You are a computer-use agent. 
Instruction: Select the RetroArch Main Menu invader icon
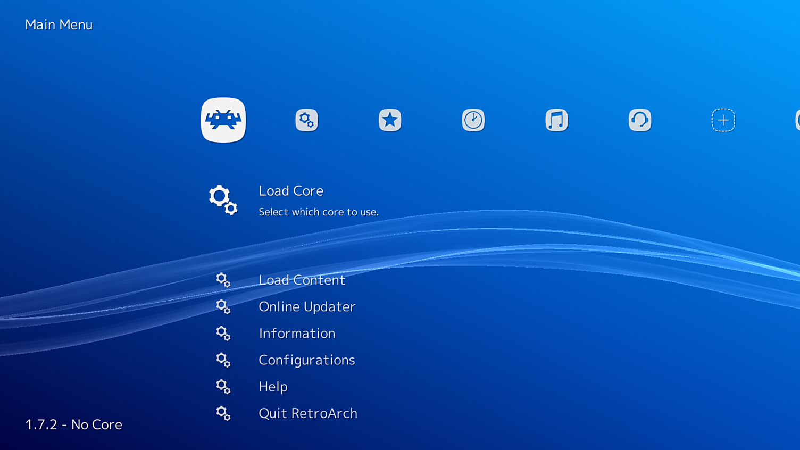(223, 120)
